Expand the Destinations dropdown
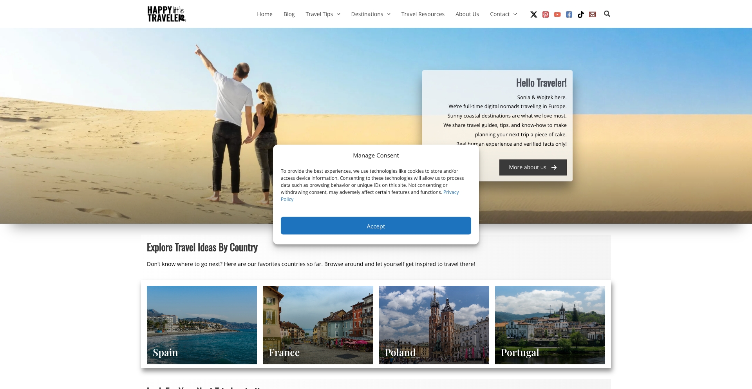752x389 pixels. 370,14
